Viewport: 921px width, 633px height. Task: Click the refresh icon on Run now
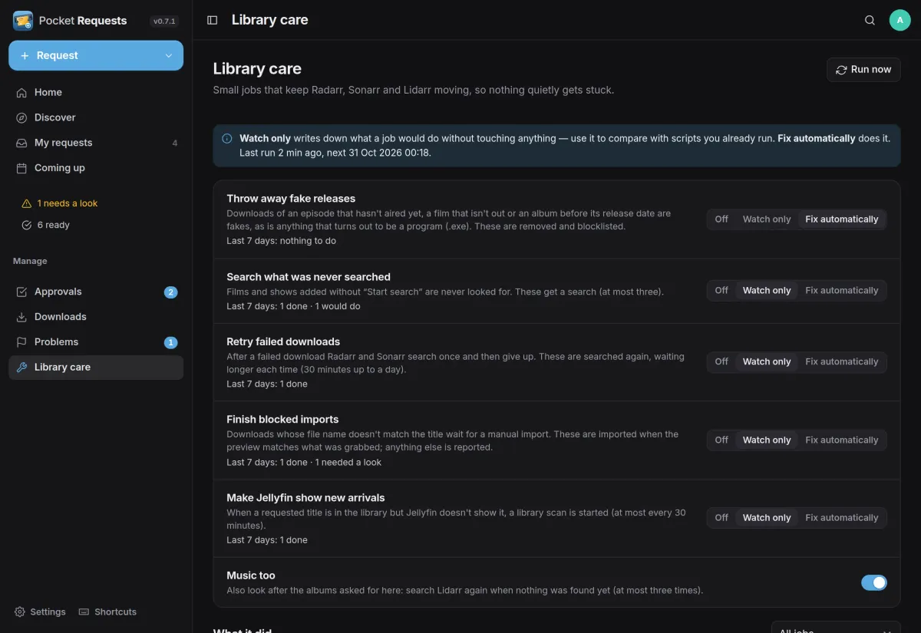(x=842, y=69)
